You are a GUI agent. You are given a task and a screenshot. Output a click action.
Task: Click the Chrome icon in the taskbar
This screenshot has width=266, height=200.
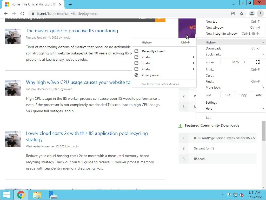pyautogui.click(x=21, y=195)
